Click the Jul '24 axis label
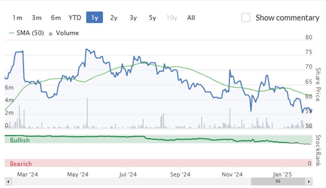 (128, 174)
